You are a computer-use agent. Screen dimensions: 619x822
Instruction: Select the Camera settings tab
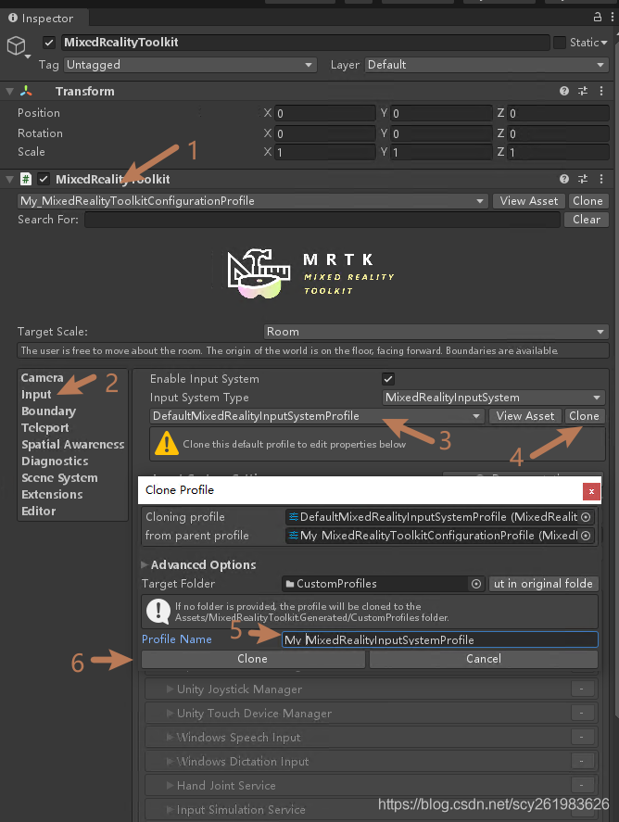point(42,378)
